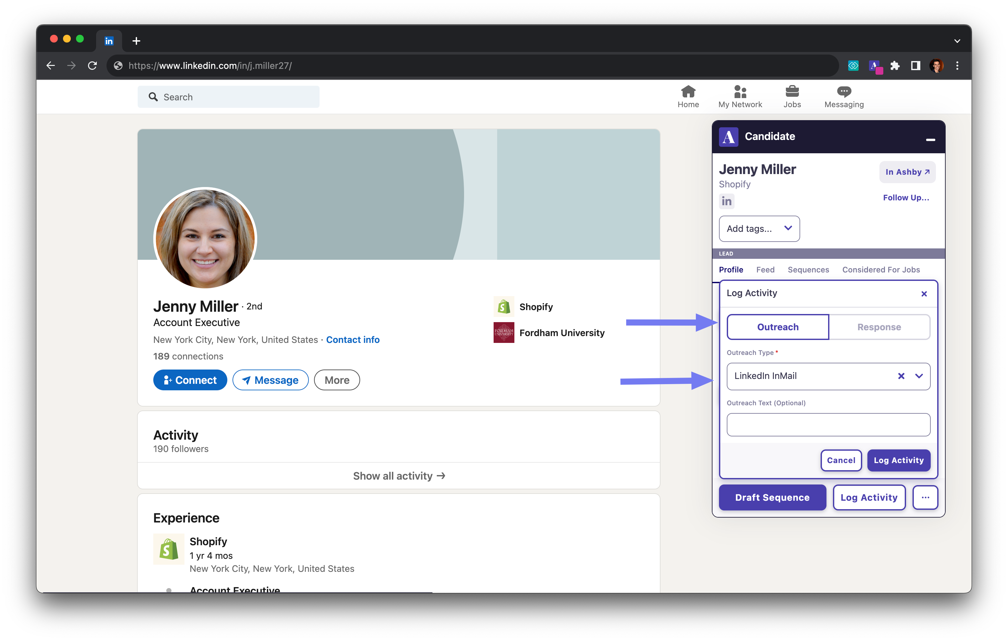Switch to the Sequences tab
The height and width of the screenshot is (641, 1008).
tap(808, 270)
